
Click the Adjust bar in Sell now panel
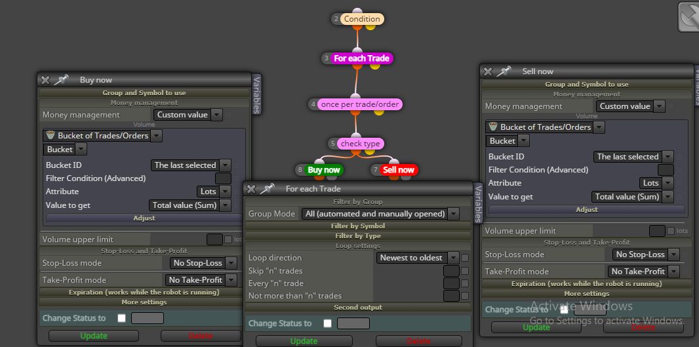click(587, 210)
